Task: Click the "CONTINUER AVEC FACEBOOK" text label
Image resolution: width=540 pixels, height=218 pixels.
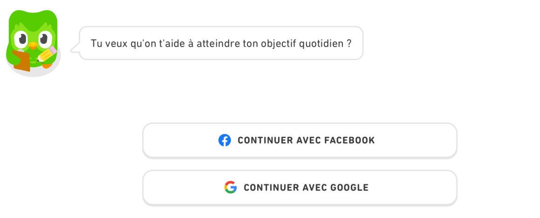Action: (x=306, y=140)
